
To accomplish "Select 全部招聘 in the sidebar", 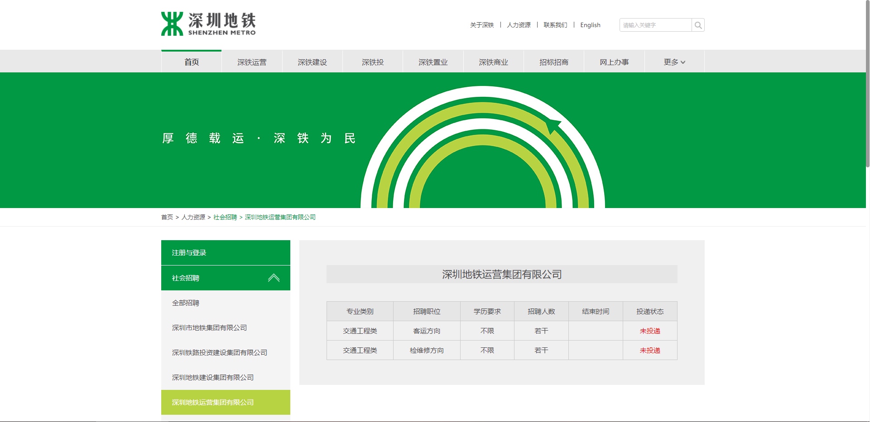I will [226, 303].
